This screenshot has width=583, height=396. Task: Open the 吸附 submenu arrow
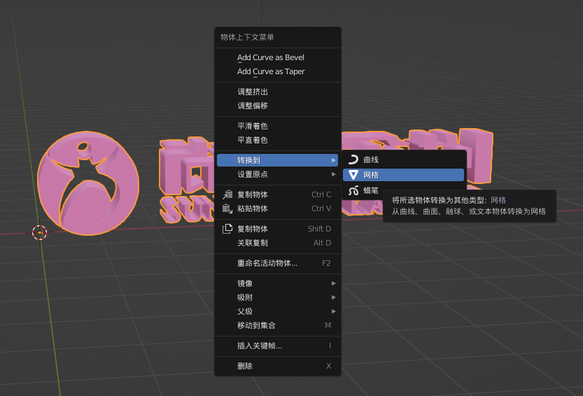(334, 297)
